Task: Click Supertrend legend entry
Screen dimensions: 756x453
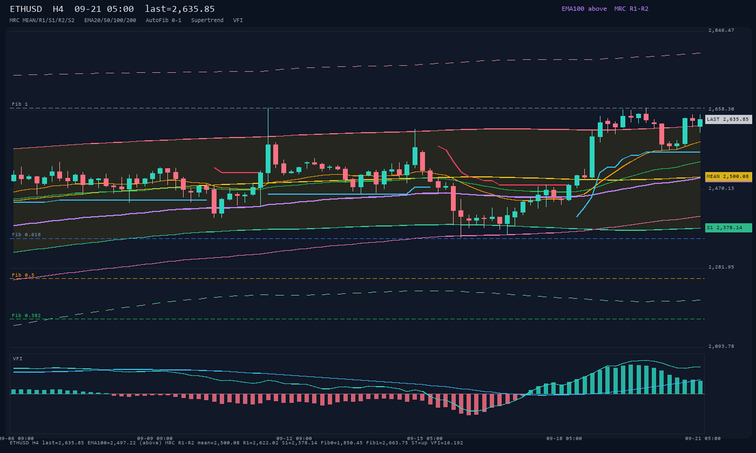Action: coord(207,20)
